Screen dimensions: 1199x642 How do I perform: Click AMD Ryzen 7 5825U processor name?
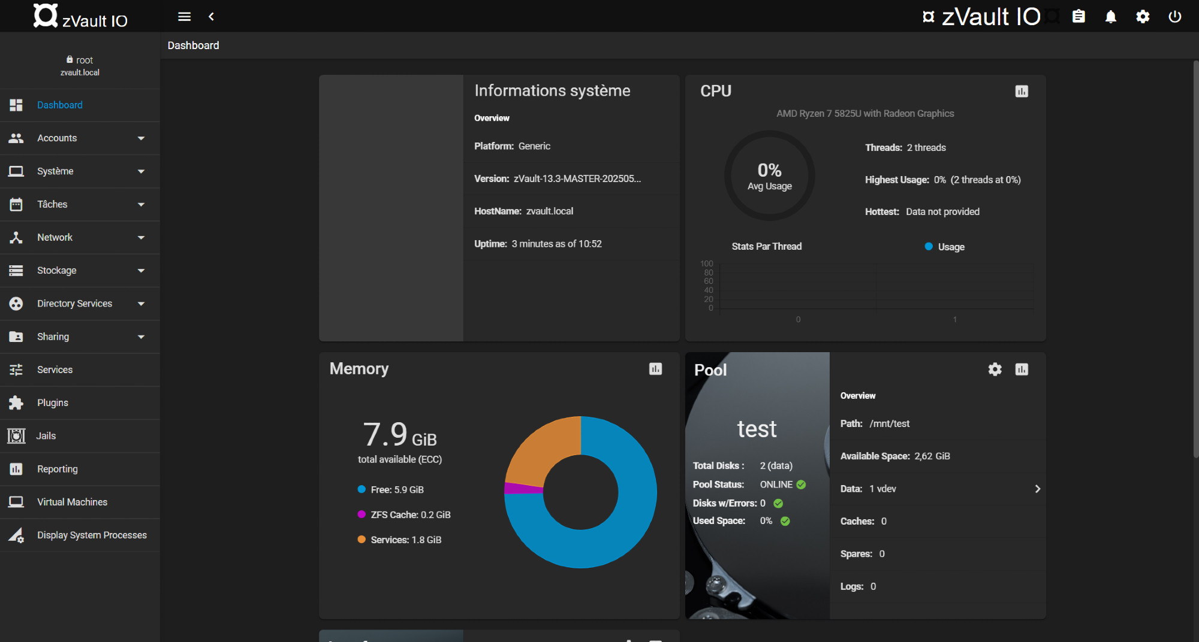(x=865, y=114)
